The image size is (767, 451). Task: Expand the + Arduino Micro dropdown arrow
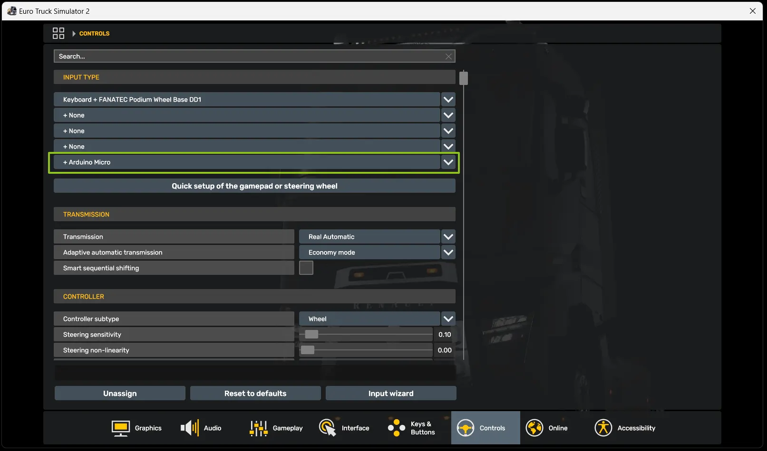pos(448,162)
